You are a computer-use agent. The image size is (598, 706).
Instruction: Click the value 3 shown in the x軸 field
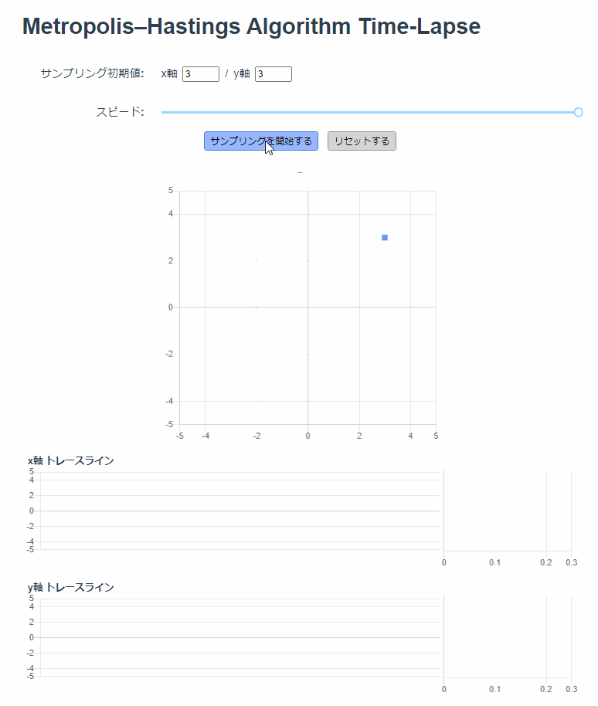point(189,73)
